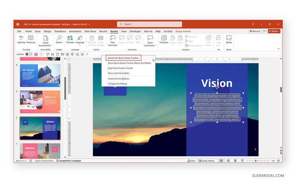
Task: Click Slide 6 of 16 indicator
Action: [x=21, y=161]
